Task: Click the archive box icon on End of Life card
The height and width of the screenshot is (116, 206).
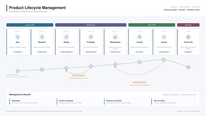Action: tap(188, 37)
